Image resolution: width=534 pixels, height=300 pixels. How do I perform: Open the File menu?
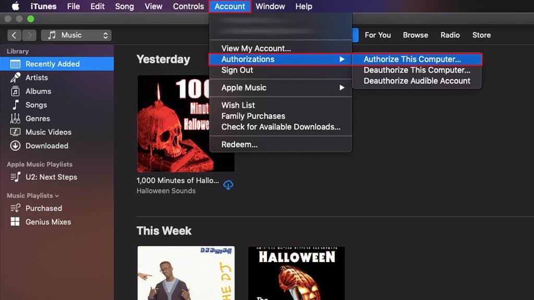(73, 6)
